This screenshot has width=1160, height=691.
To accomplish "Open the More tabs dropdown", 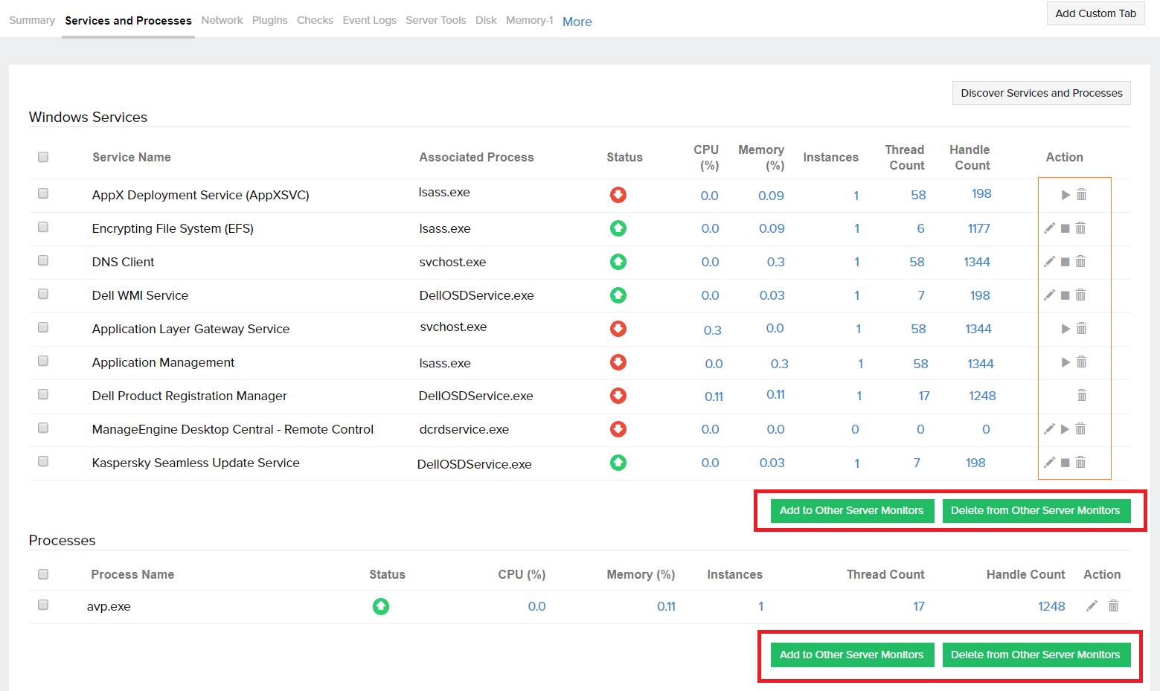I will (x=577, y=22).
